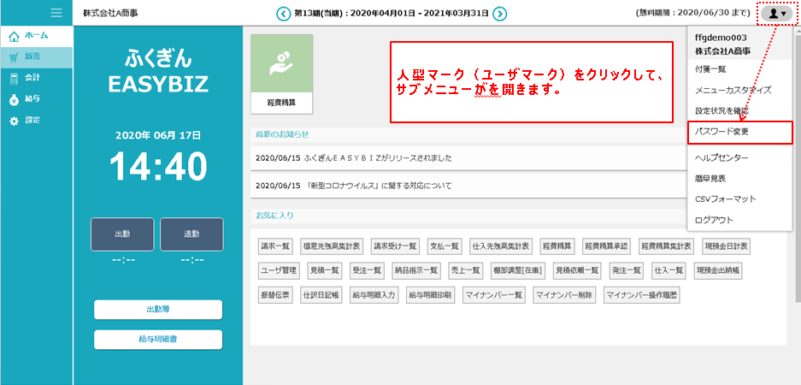Click the 退勤 clock-out button
801x385 pixels.
pyautogui.click(x=191, y=234)
